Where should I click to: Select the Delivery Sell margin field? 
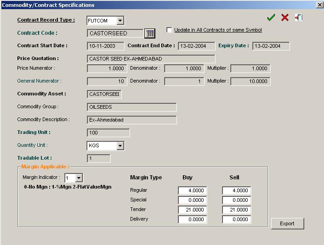pos(236,220)
